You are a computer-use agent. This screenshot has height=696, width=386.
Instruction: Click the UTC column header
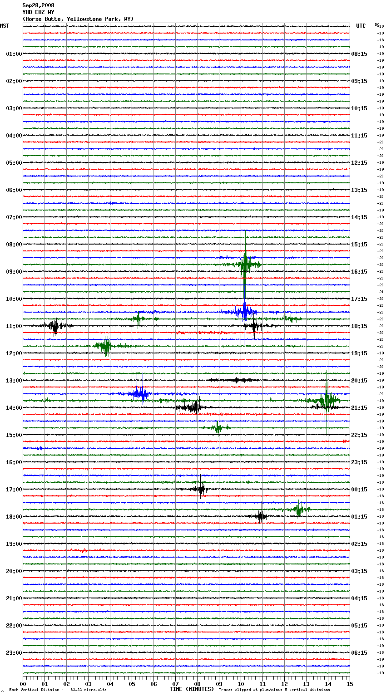(x=361, y=26)
